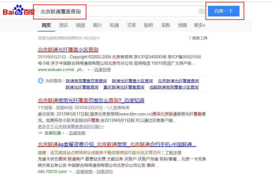This screenshot has width=273, height=177.
Task: Click the 了解详情 link in the warning line
Action: point(173,153)
